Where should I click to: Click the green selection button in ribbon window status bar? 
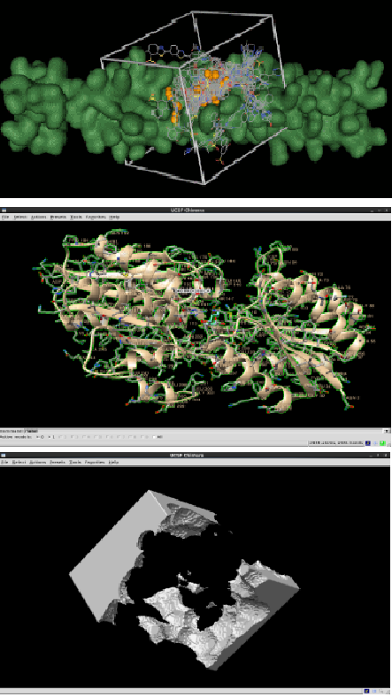[x=382, y=443]
